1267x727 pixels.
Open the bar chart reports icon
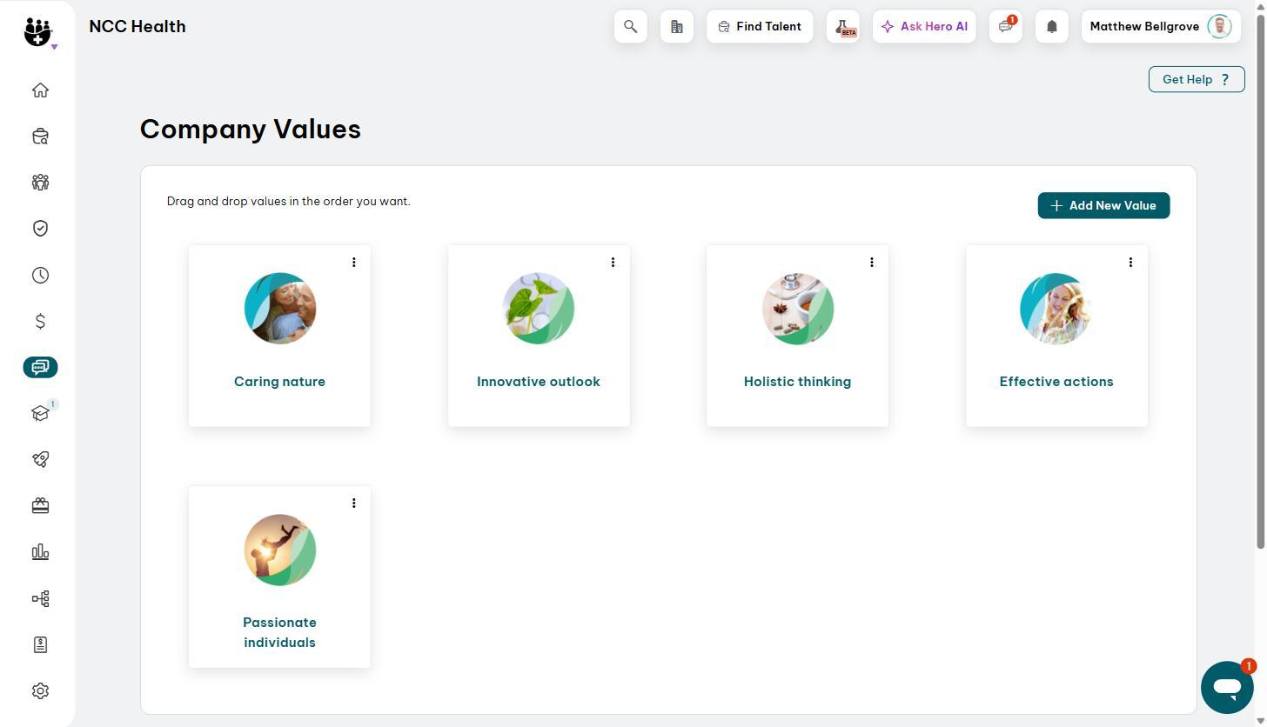tap(40, 552)
